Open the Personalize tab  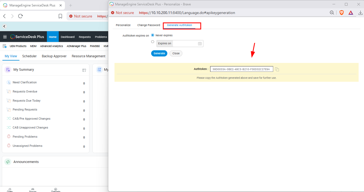tap(123, 25)
